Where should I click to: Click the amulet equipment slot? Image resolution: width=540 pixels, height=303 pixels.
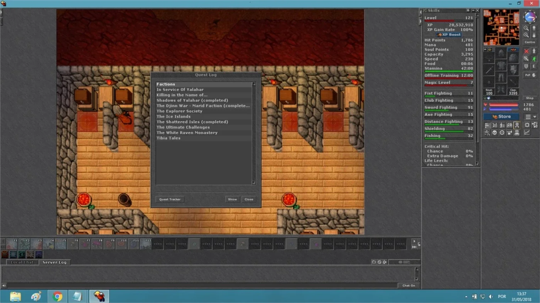489,58
